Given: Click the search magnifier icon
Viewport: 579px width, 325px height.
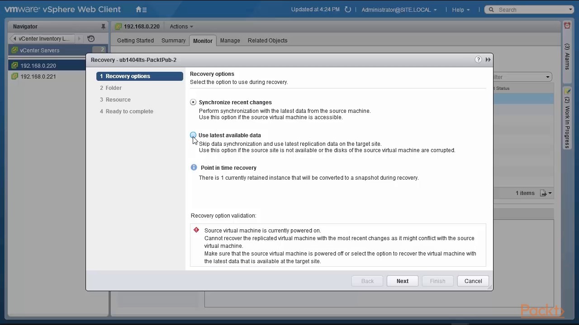Looking at the screenshot, I should pos(491,9).
